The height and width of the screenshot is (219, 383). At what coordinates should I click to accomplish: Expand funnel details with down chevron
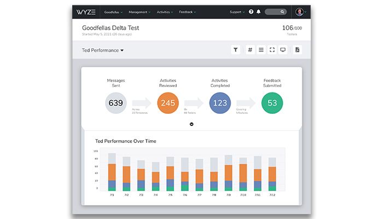click(x=191, y=124)
